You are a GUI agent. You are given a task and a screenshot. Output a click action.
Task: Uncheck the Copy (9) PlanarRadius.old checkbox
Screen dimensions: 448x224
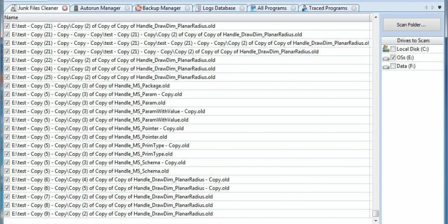coord(7,214)
